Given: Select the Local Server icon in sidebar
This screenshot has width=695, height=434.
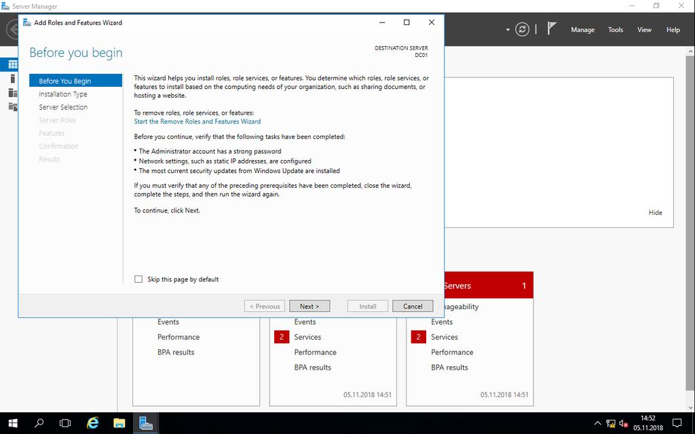Looking at the screenshot, I should click(x=13, y=79).
